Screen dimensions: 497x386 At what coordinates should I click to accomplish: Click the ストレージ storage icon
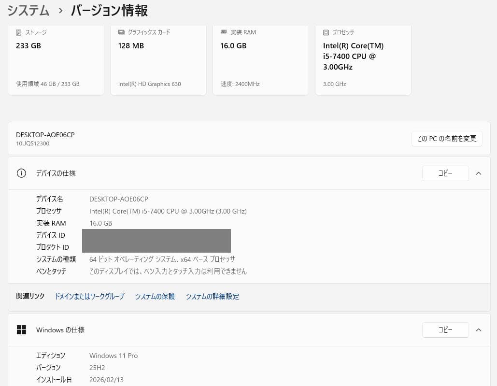coord(19,32)
